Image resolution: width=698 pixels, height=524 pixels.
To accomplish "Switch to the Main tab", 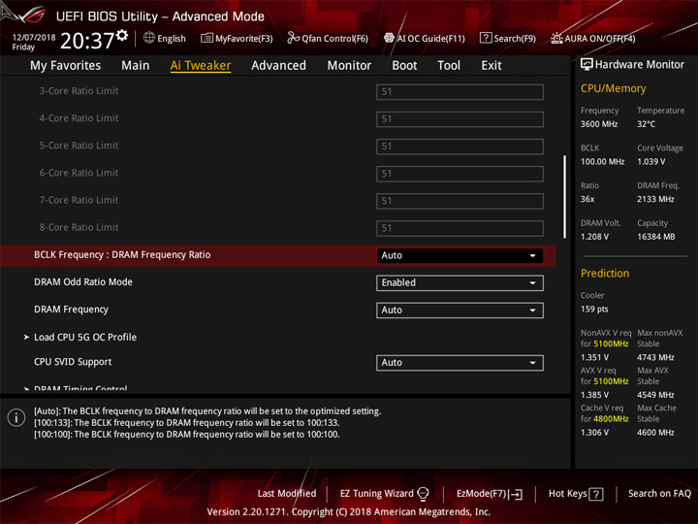I will click(x=136, y=66).
